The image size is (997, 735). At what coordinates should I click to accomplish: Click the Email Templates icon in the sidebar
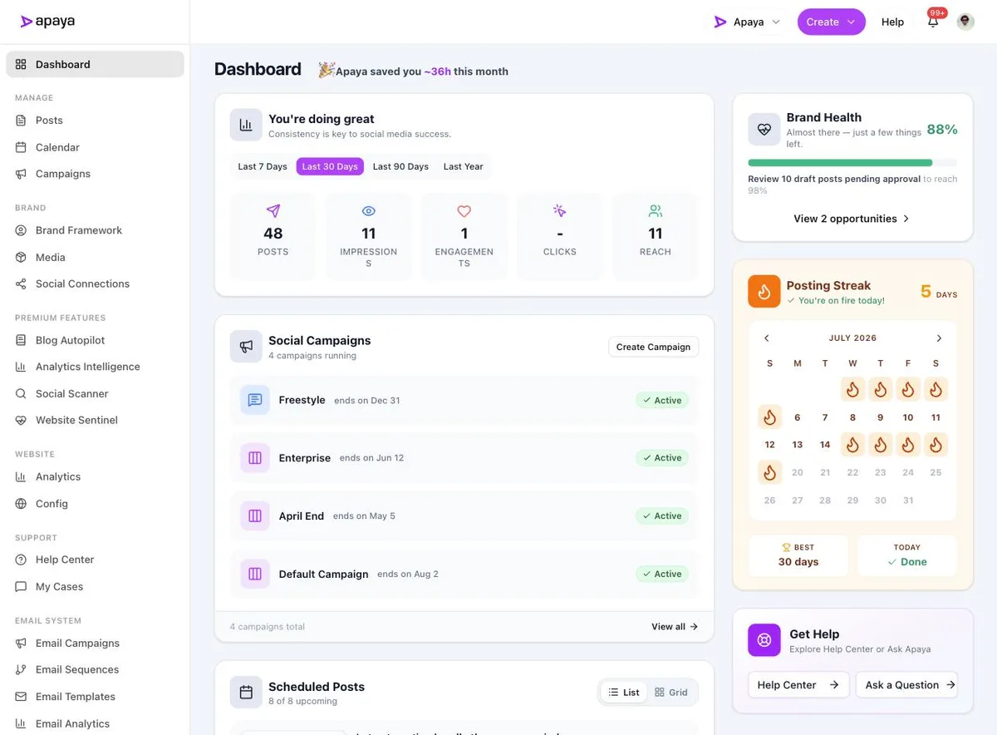point(21,697)
